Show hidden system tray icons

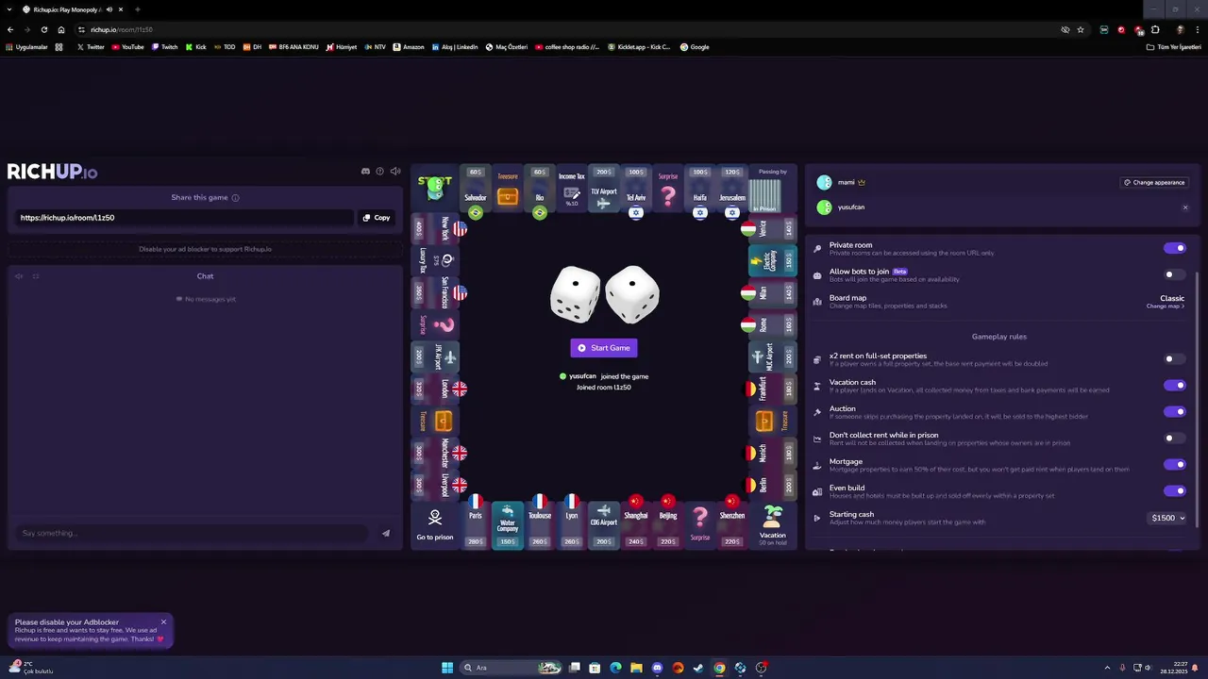click(1107, 668)
